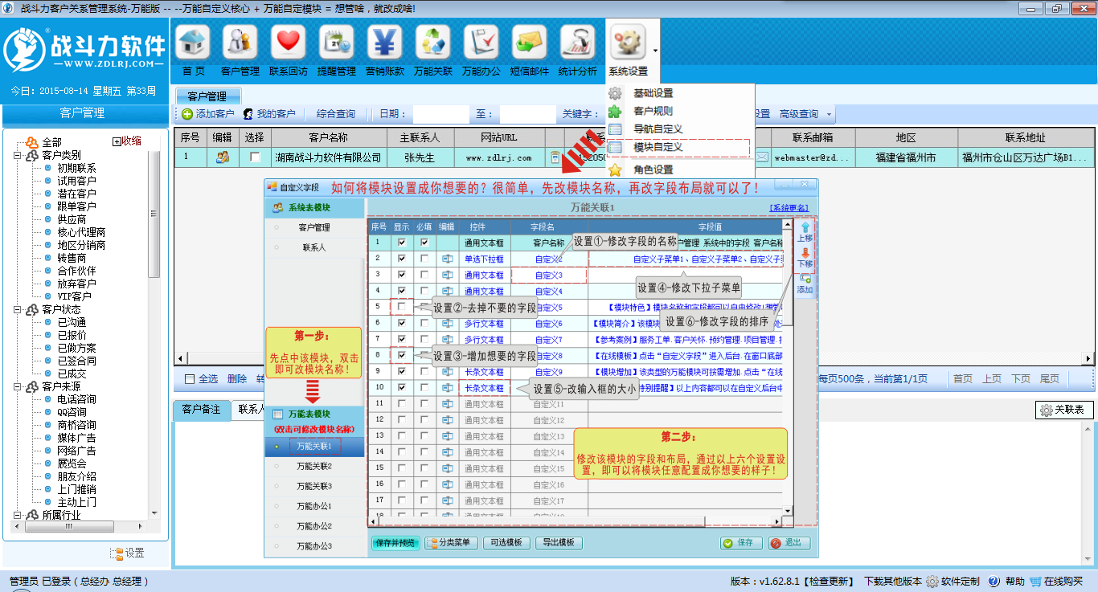The height and width of the screenshot is (592, 1098).
Task: Click the 导出模板 button
Action: (x=559, y=543)
